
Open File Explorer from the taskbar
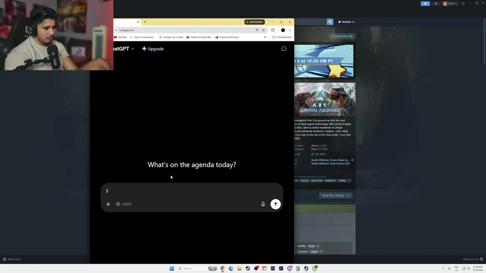tap(239, 268)
